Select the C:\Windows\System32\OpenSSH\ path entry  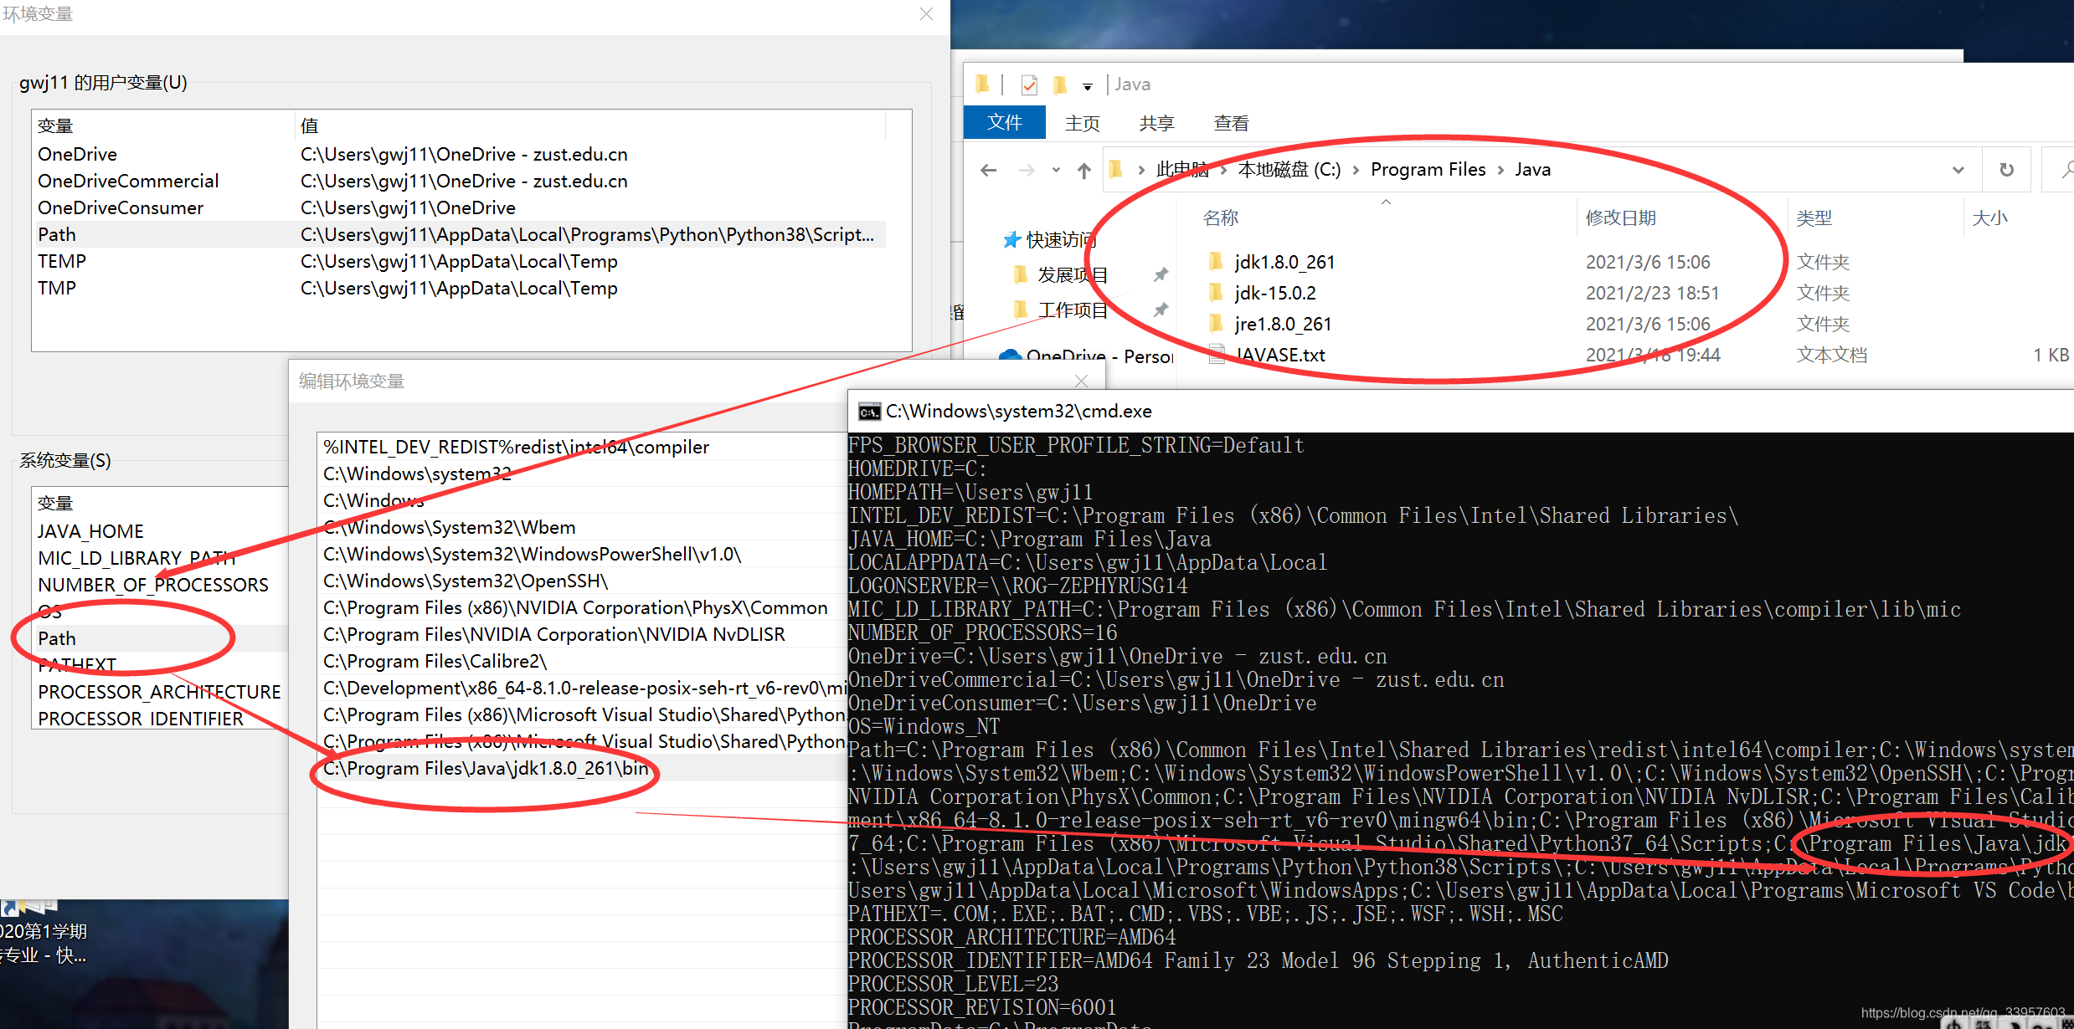[583, 581]
